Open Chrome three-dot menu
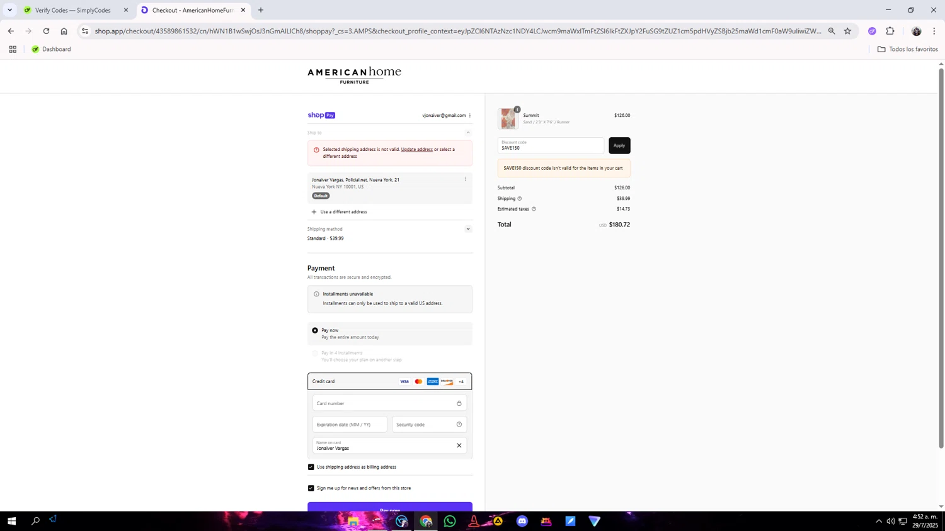This screenshot has height=531, width=945. (934, 31)
